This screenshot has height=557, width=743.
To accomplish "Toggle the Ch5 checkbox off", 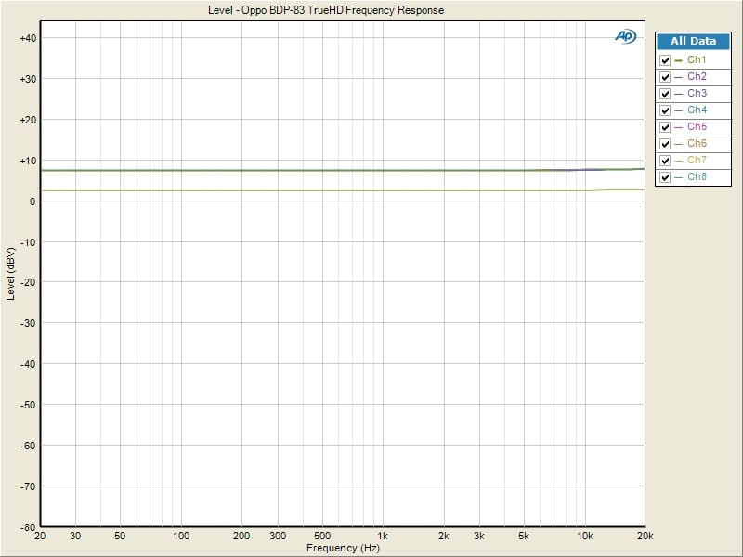I will pyautogui.click(x=665, y=127).
